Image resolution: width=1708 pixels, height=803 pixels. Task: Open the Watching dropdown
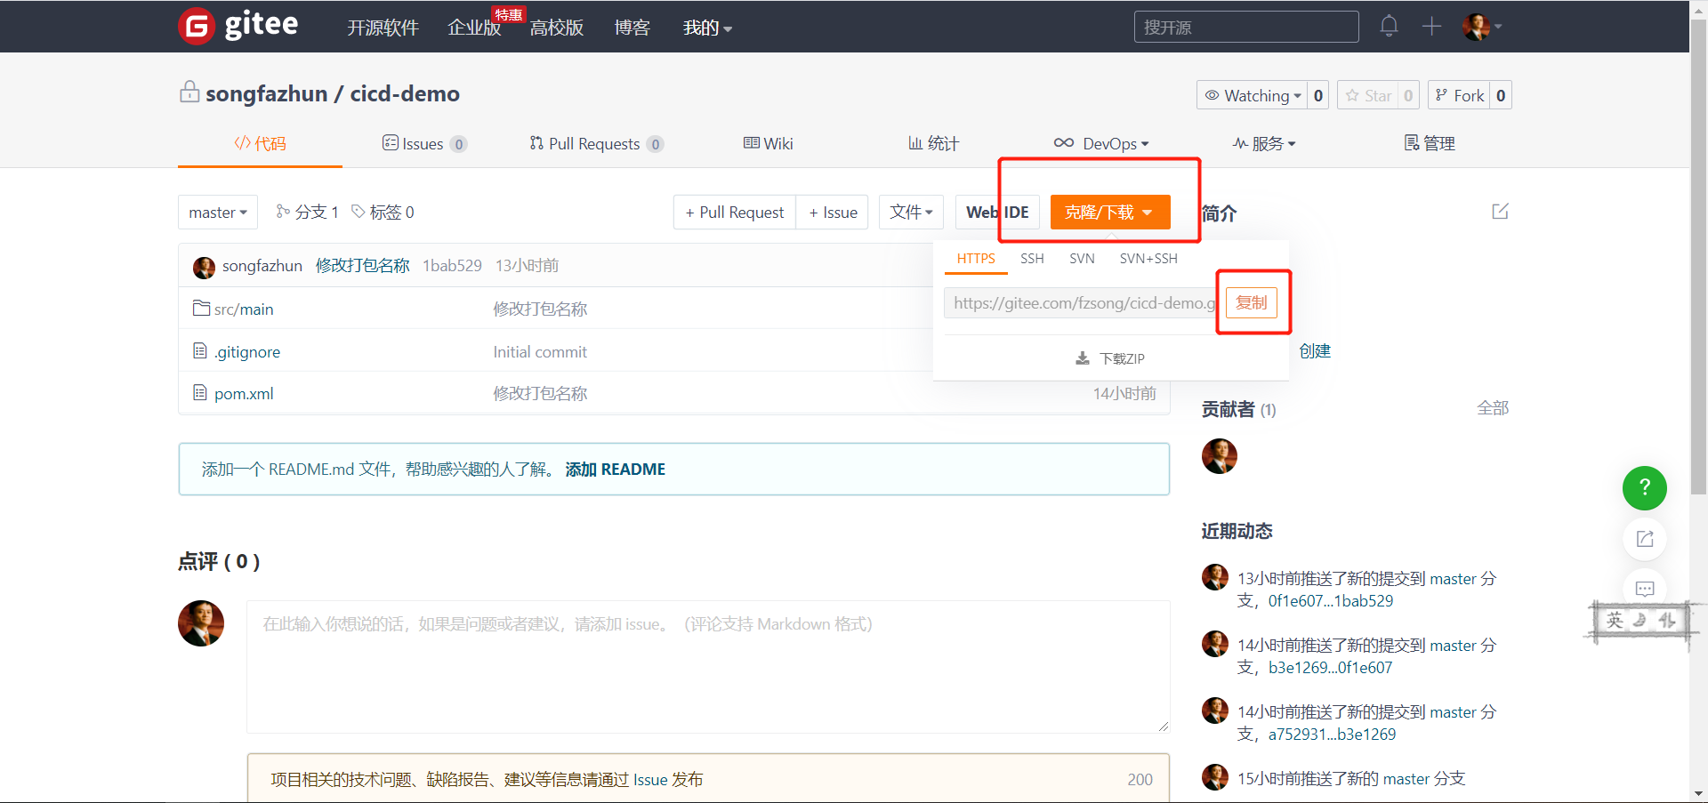pyautogui.click(x=1253, y=95)
